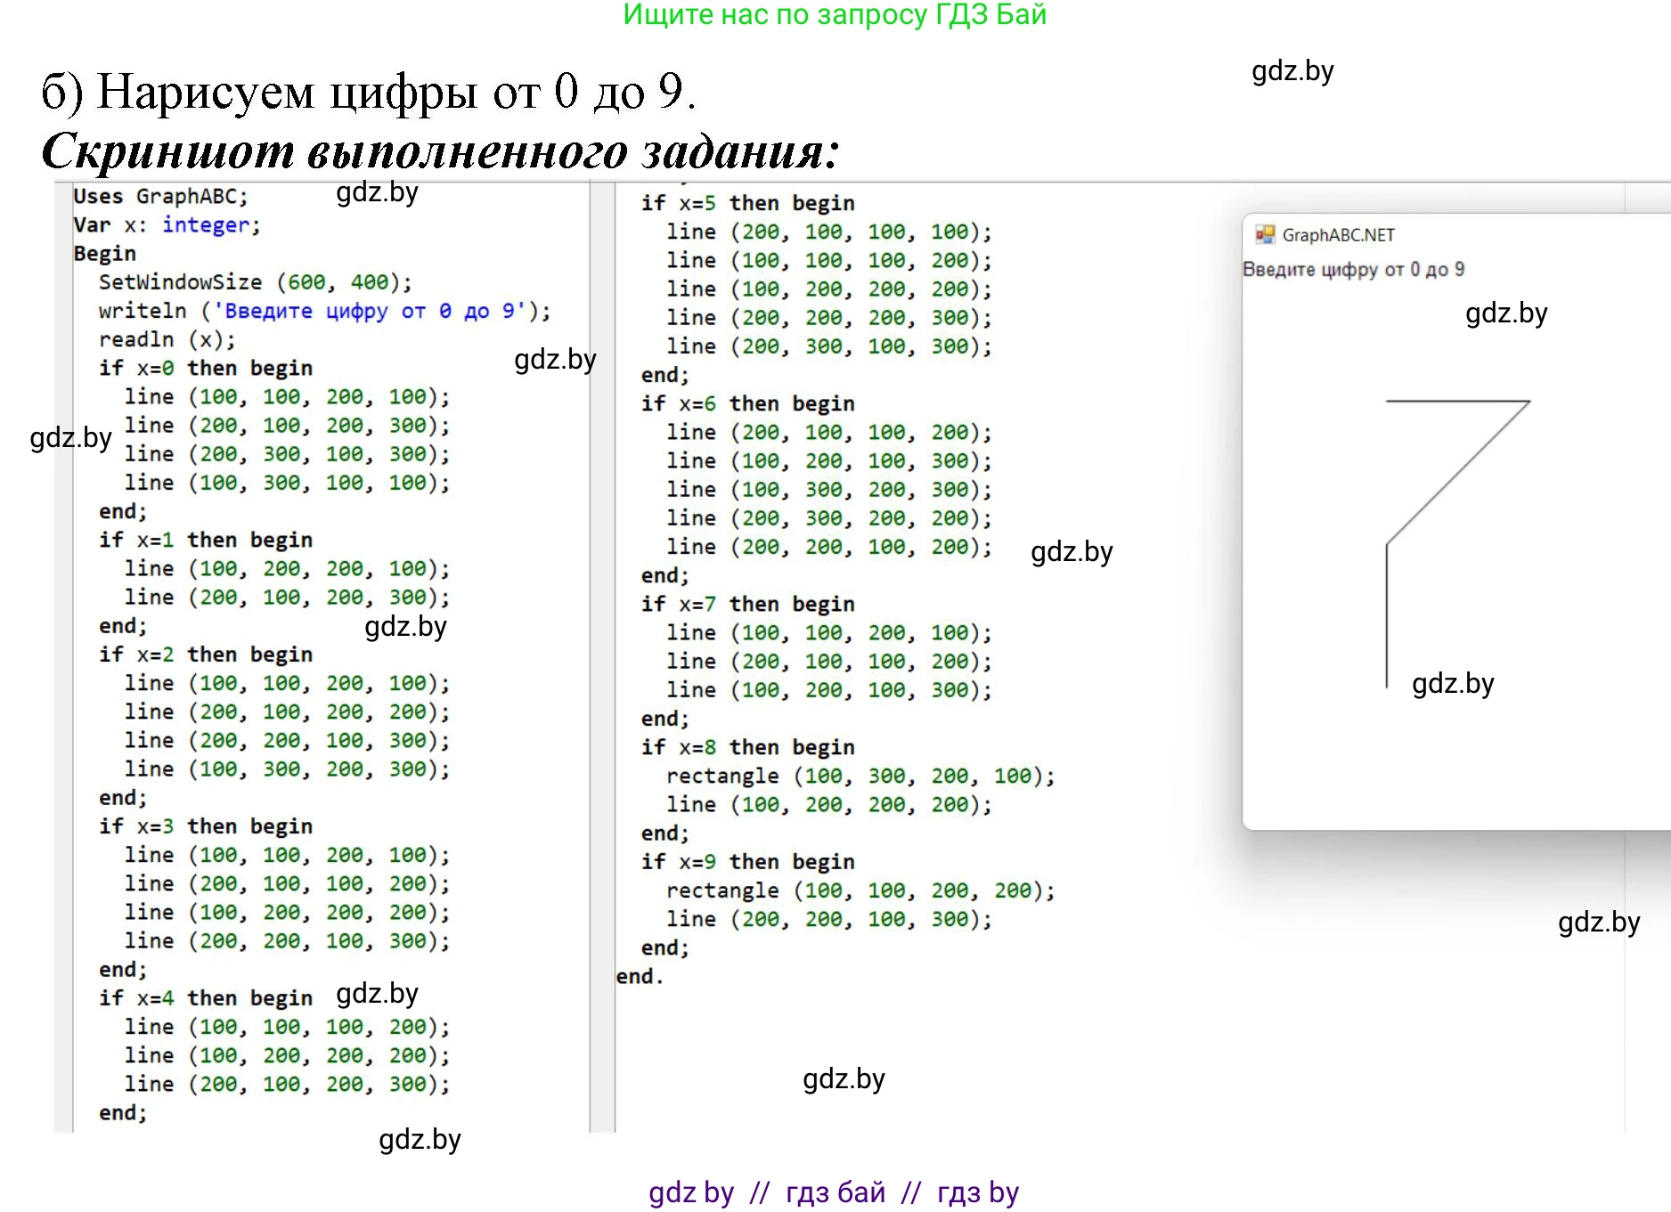This screenshot has width=1671, height=1212.
Task: Click the GraphABC.NET window title text
Action: [1338, 235]
